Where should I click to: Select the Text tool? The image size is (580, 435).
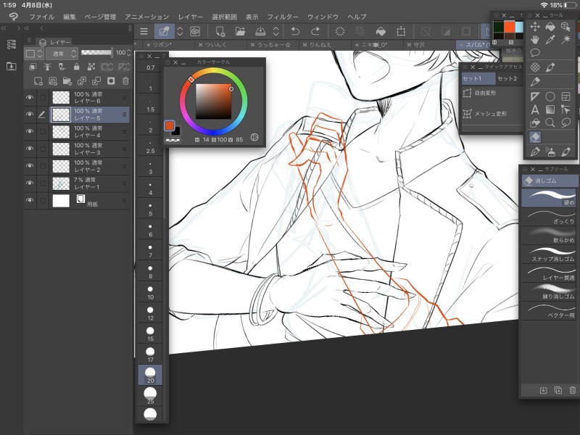click(535, 109)
